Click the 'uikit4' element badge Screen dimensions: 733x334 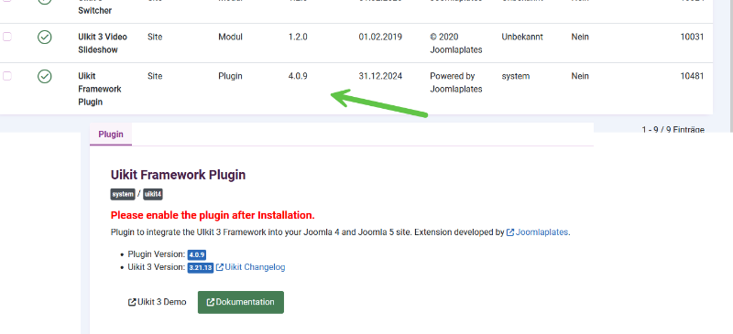click(153, 194)
